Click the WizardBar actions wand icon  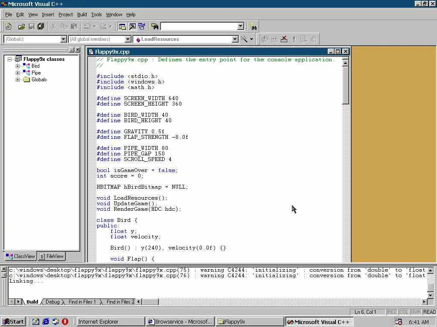click(245, 39)
